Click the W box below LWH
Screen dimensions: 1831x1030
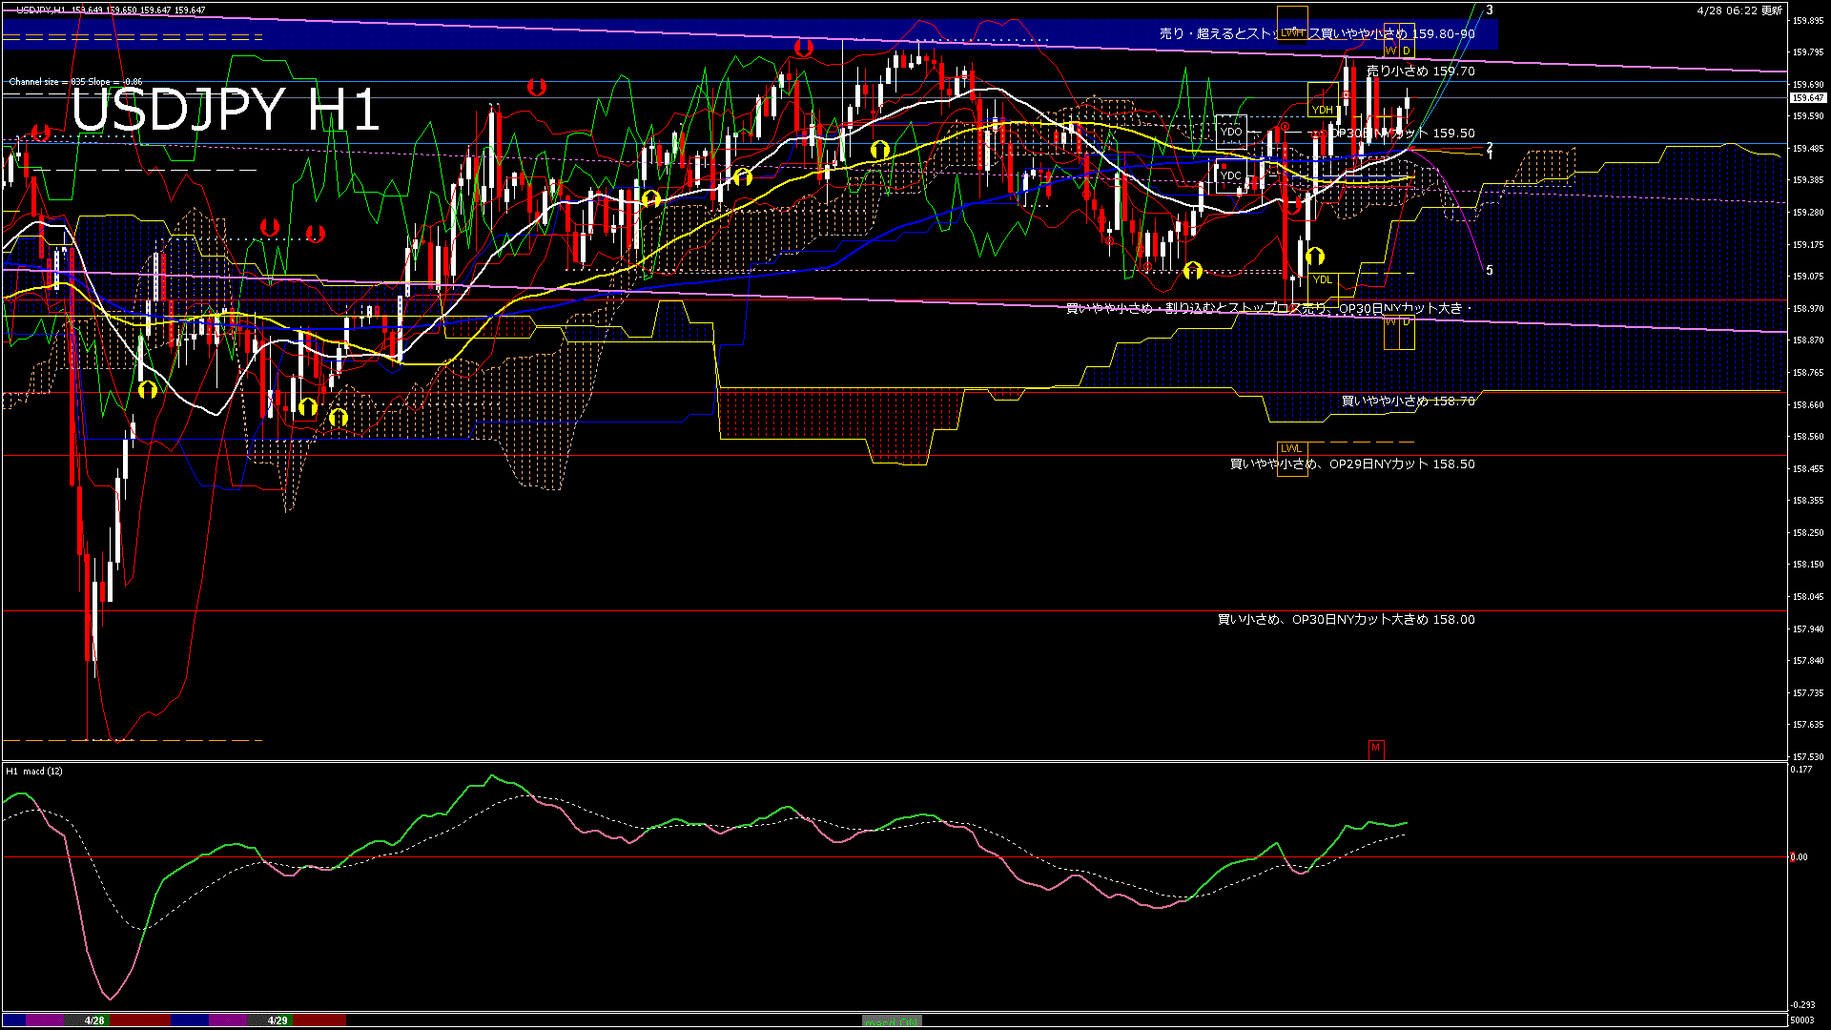coord(1391,51)
